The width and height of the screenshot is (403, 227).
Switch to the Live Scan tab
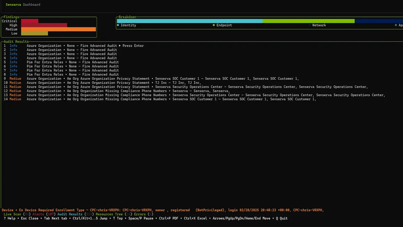point(13,214)
